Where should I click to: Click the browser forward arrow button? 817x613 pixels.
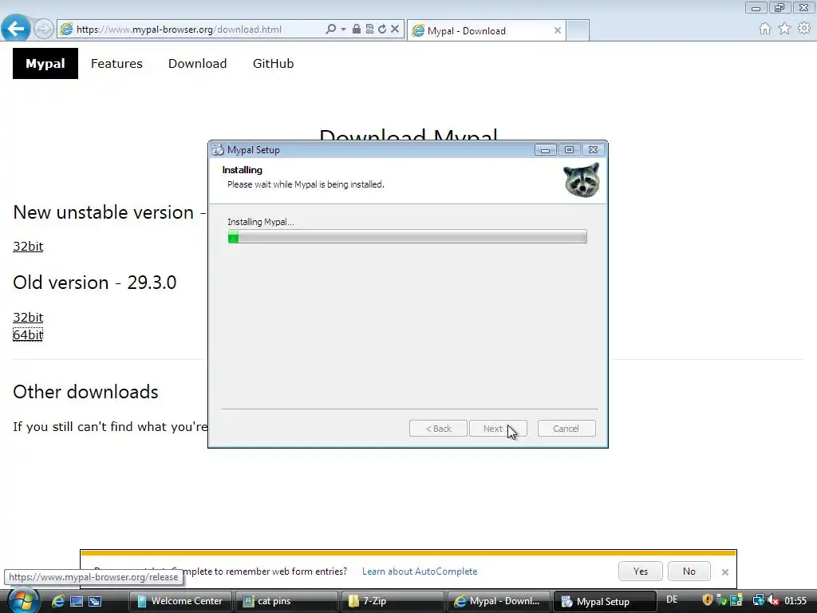point(44,29)
